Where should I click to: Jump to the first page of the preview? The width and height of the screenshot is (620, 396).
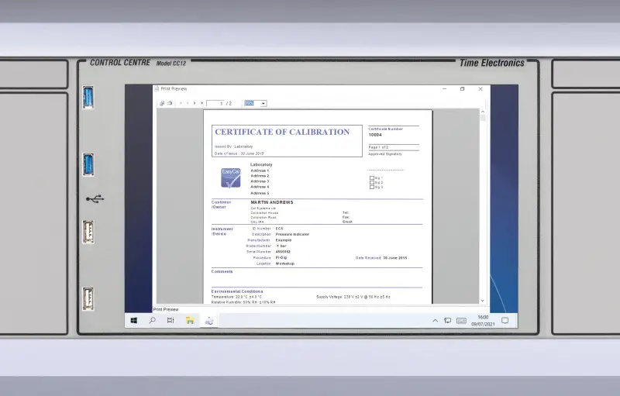pyautogui.click(x=181, y=103)
